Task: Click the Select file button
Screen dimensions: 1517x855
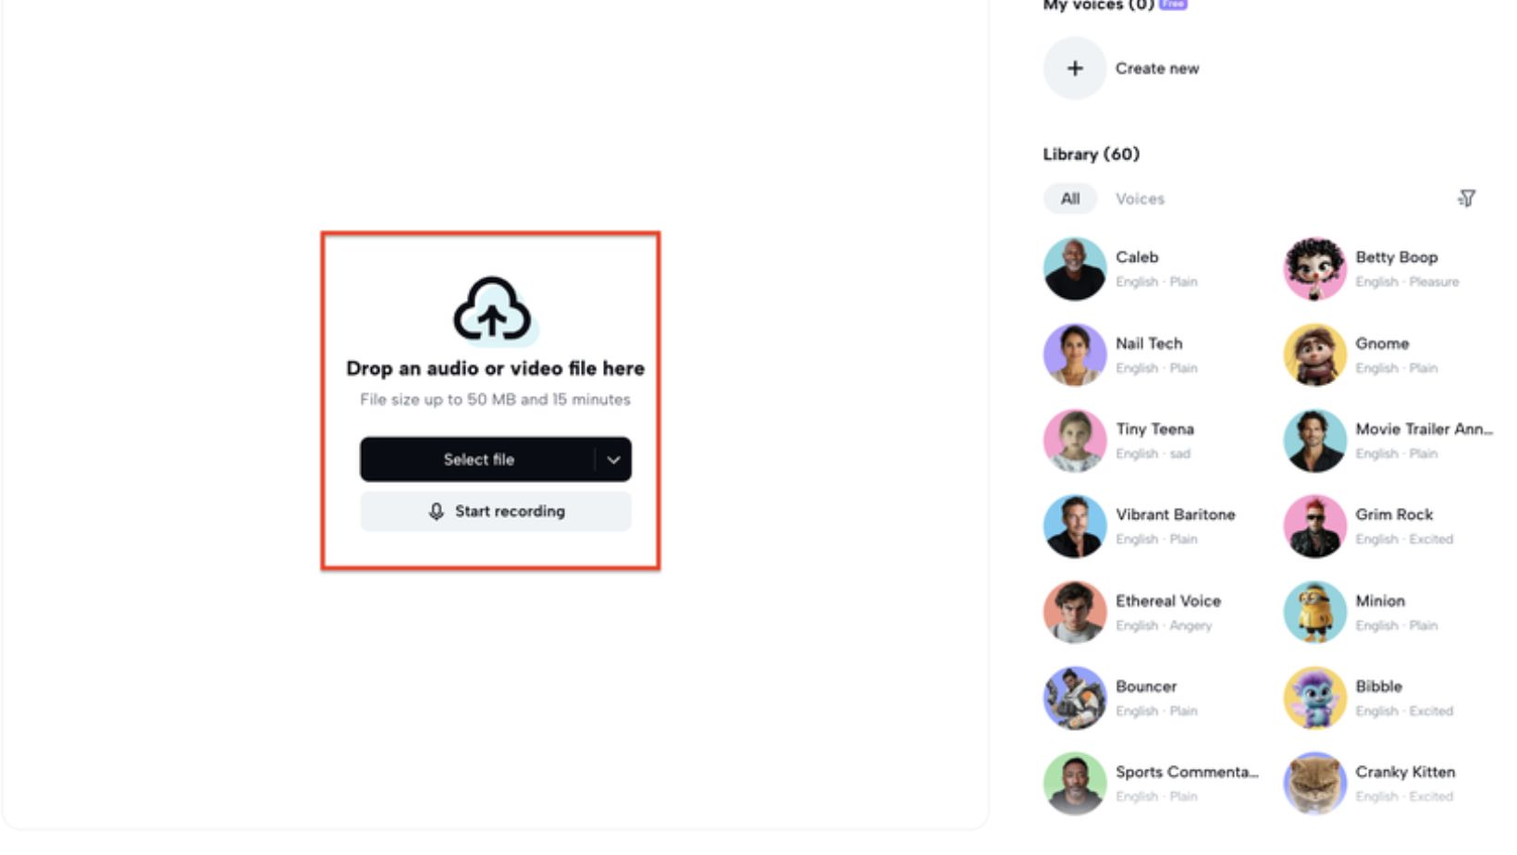Action: point(477,460)
